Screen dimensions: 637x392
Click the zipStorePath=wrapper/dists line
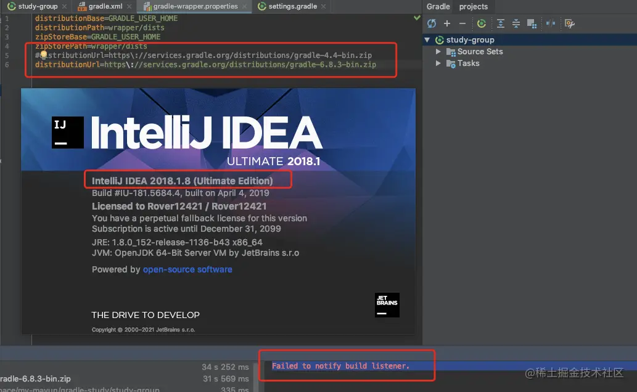coord(91,46)
